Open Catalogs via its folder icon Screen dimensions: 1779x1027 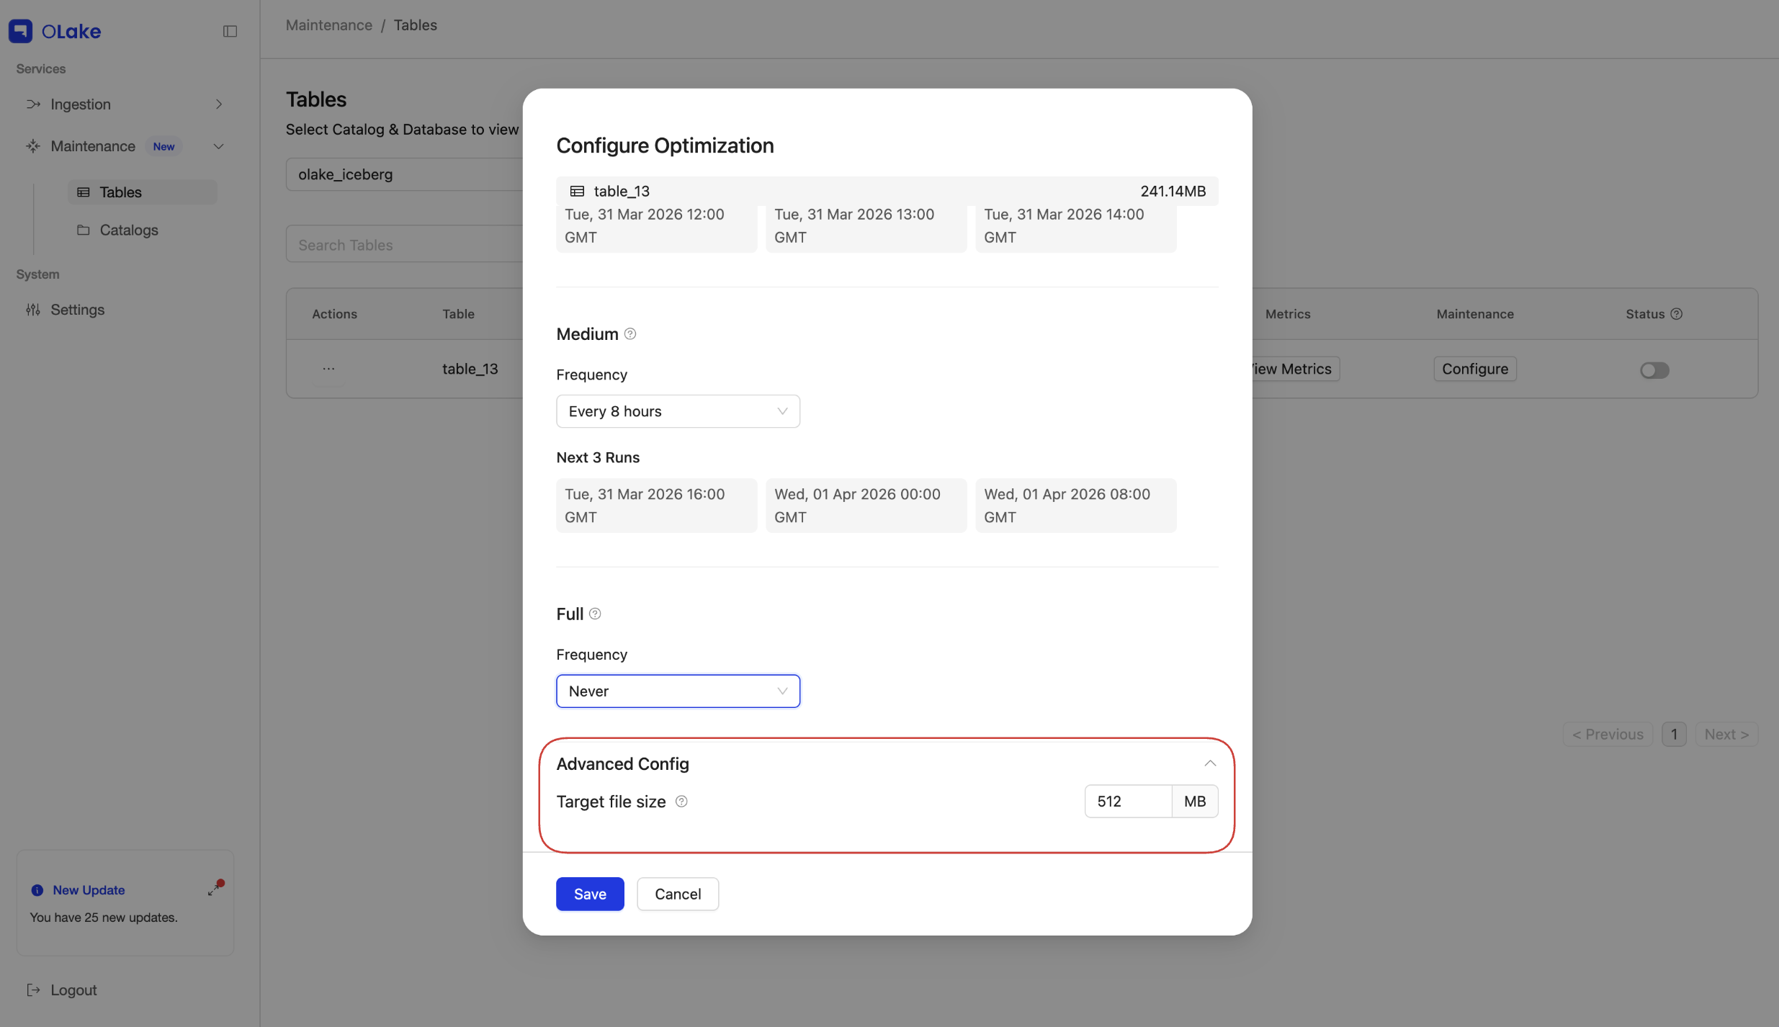click(x=84, y=230)
